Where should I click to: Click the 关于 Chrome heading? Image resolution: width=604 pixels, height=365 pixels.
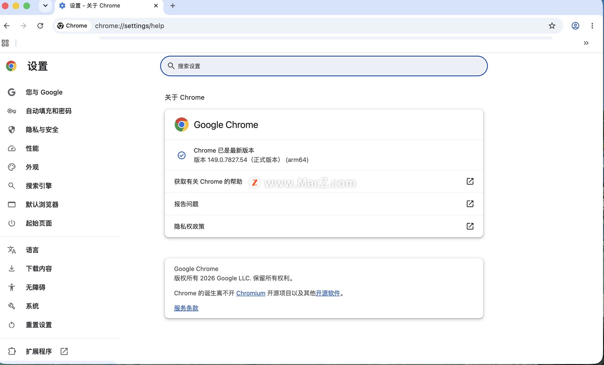pyautogui.click(x=185, y=97)
